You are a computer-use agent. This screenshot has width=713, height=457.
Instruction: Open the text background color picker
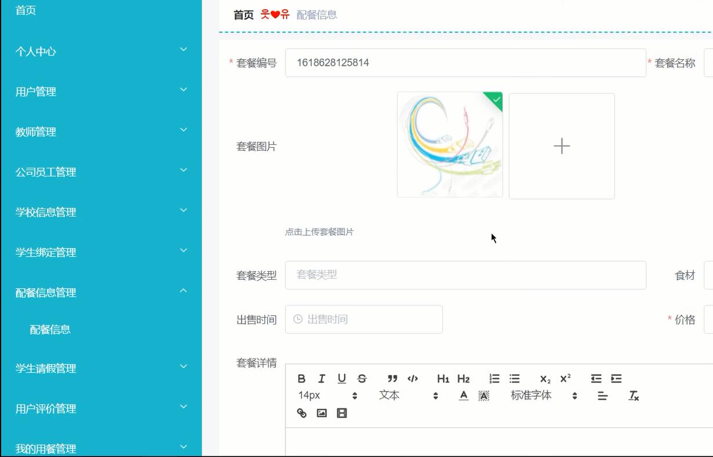484,396
